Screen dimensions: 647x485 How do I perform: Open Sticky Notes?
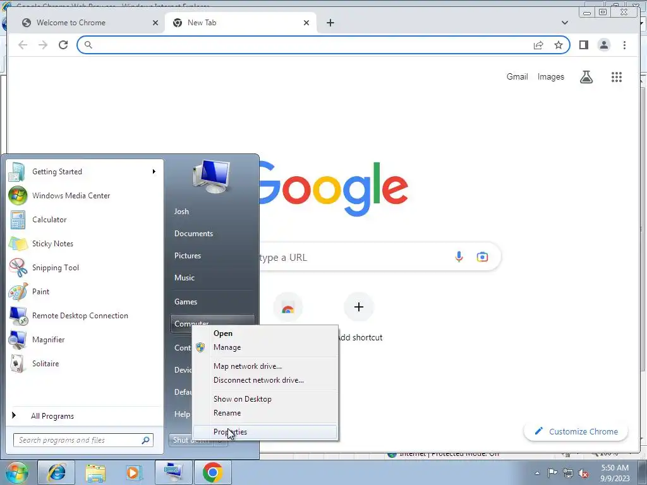(x=85, y=243)
